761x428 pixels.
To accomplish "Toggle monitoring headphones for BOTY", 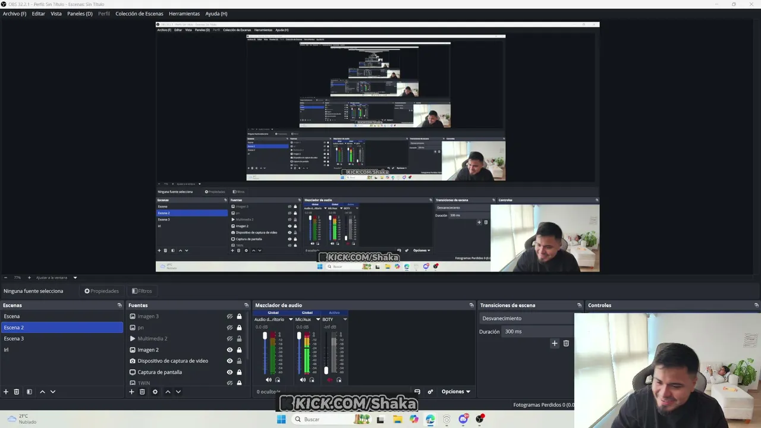I will tap(339, 380).
